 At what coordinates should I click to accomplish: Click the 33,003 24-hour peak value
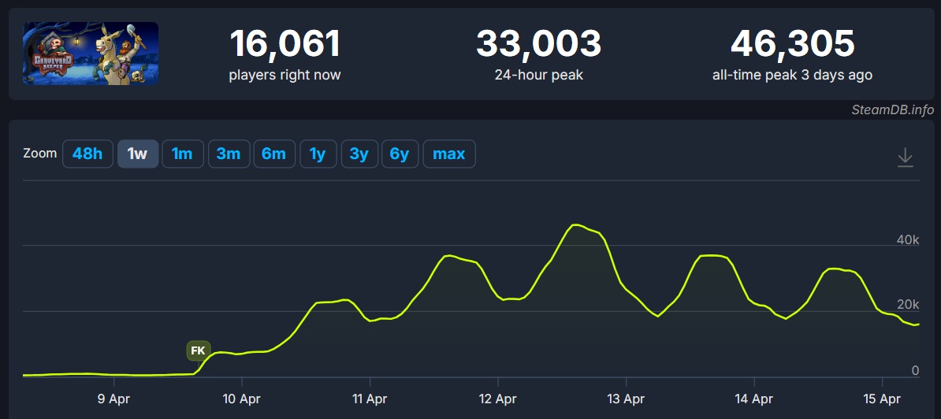(538, 44)
